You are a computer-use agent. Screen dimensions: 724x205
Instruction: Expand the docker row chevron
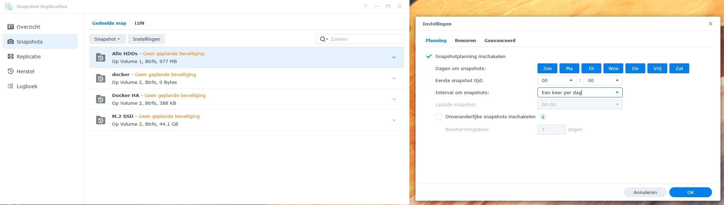(x=394, y=78)
